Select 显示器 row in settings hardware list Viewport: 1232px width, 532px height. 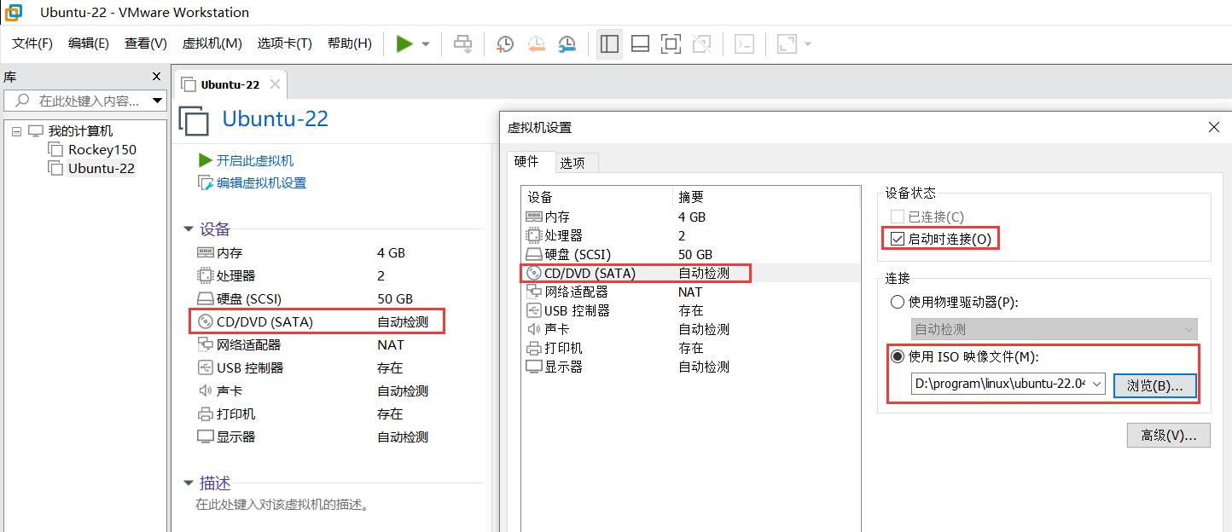[x=690, y=367]
